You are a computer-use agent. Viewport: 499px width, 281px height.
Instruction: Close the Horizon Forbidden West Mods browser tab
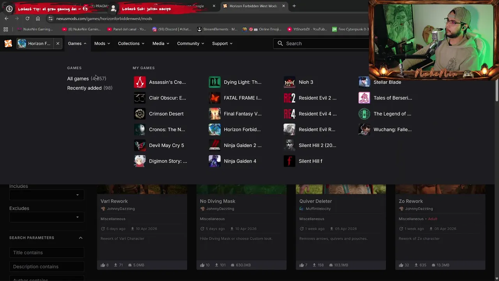pos(283,6)
